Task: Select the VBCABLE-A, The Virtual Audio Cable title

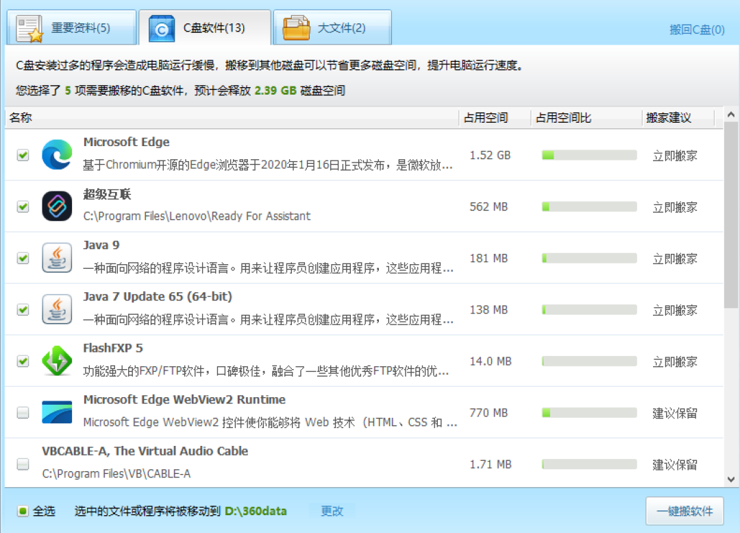Action: click(x=145, y=451)
